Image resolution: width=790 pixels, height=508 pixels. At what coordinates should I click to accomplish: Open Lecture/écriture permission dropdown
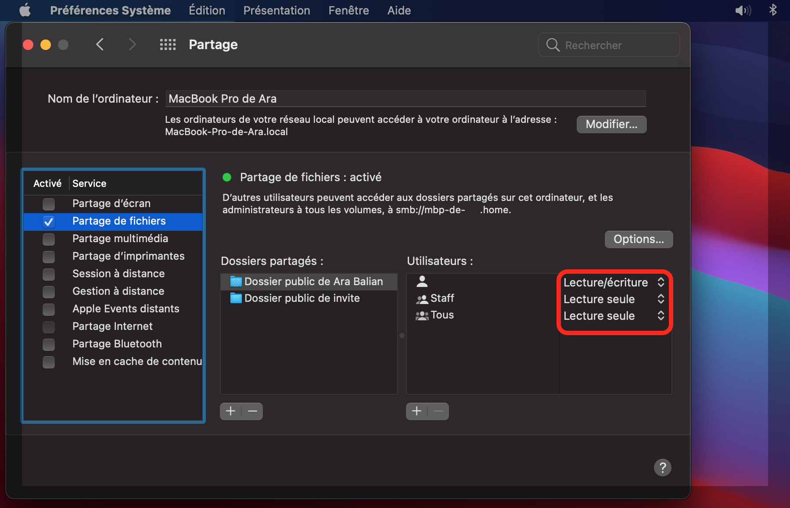(614, 282)
